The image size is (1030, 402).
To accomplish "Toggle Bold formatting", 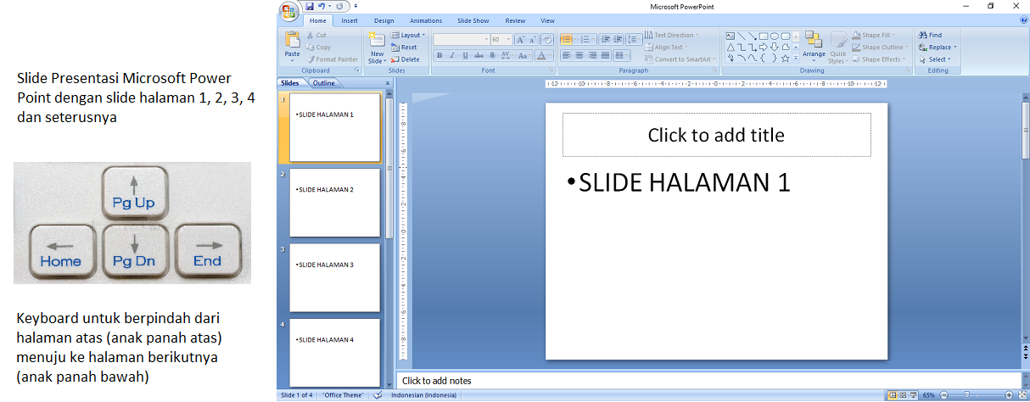I will click(439, 56).
